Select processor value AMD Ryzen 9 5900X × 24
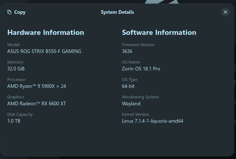Viewport: 236px width, 159px height. point(36,86)
